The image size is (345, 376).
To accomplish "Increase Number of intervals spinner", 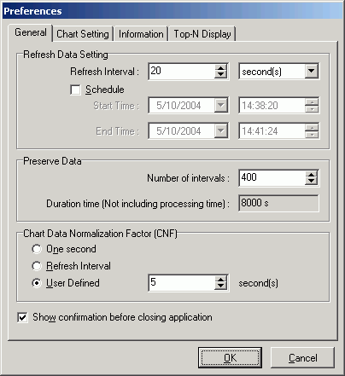I will (x=311, y=175).
